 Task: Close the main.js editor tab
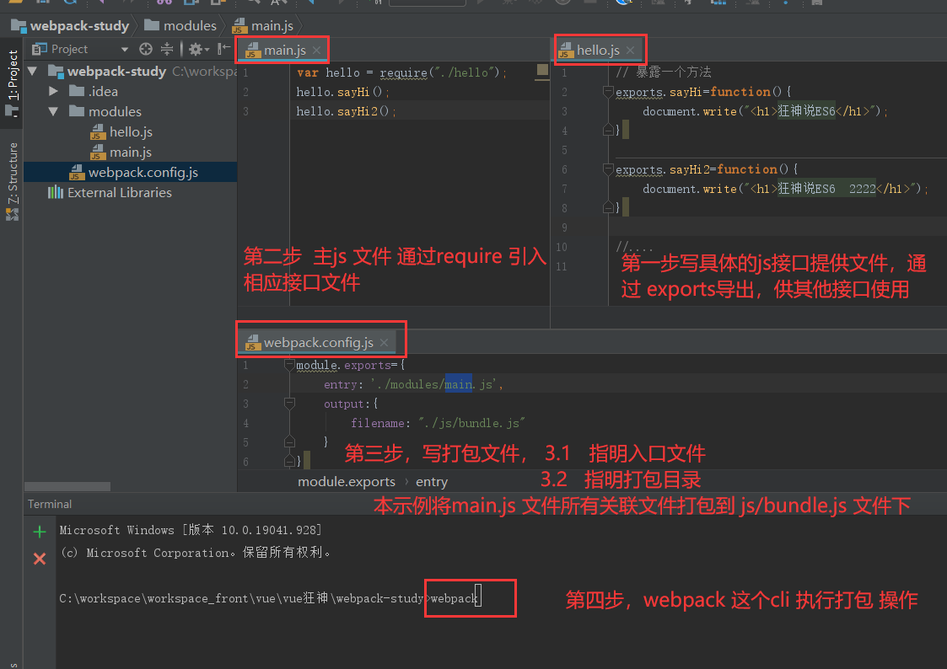click(x=316, y=50)
